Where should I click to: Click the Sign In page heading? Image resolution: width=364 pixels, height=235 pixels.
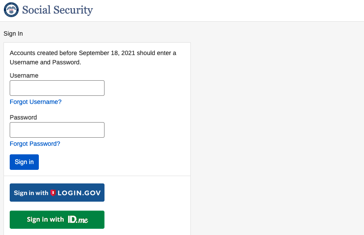tap(13, 34)
